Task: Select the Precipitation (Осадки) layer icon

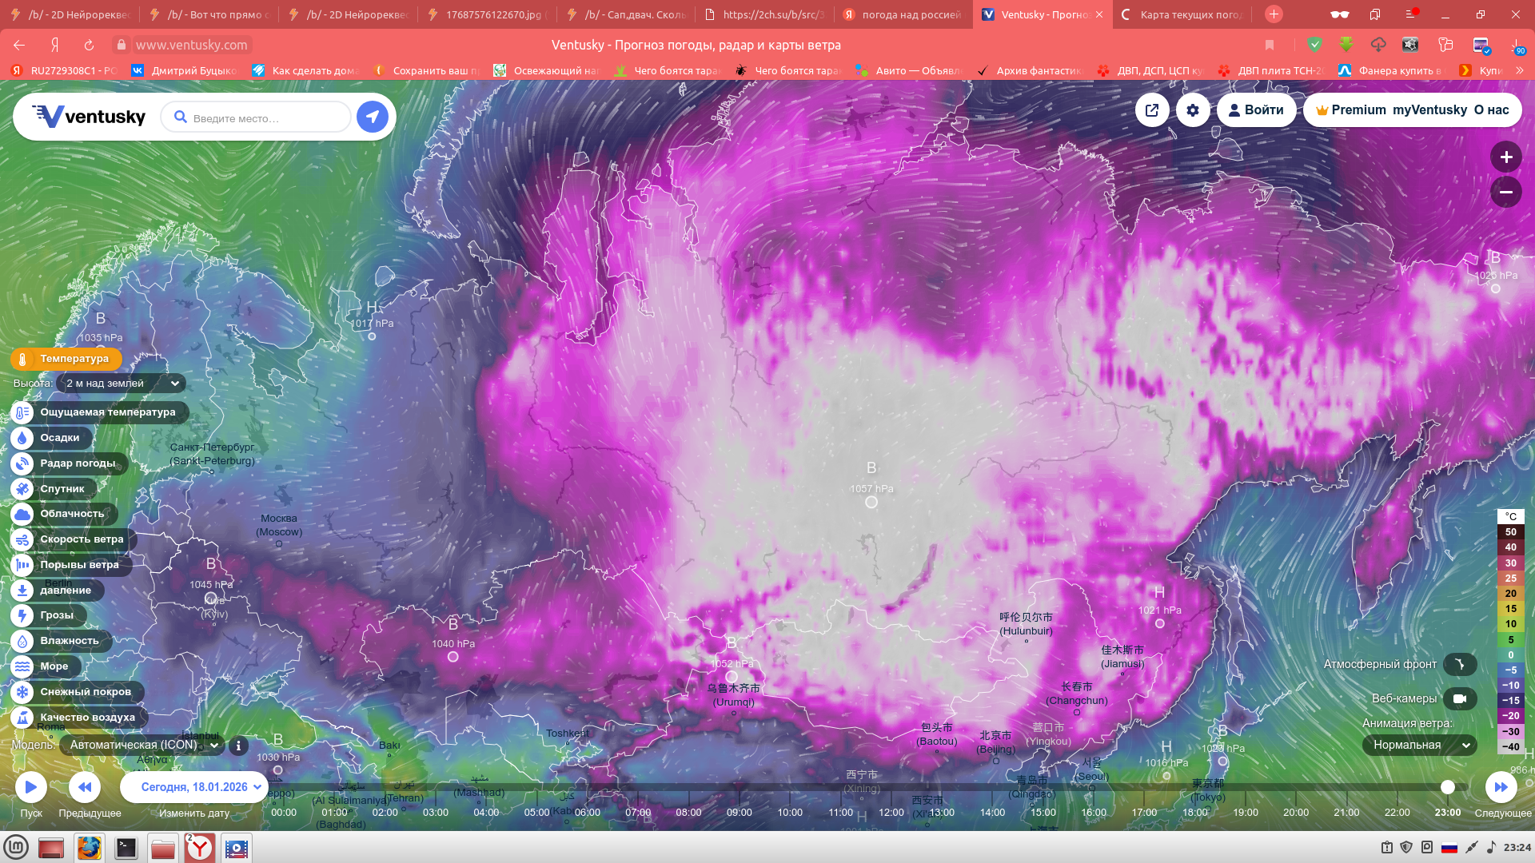Action: 22,438
